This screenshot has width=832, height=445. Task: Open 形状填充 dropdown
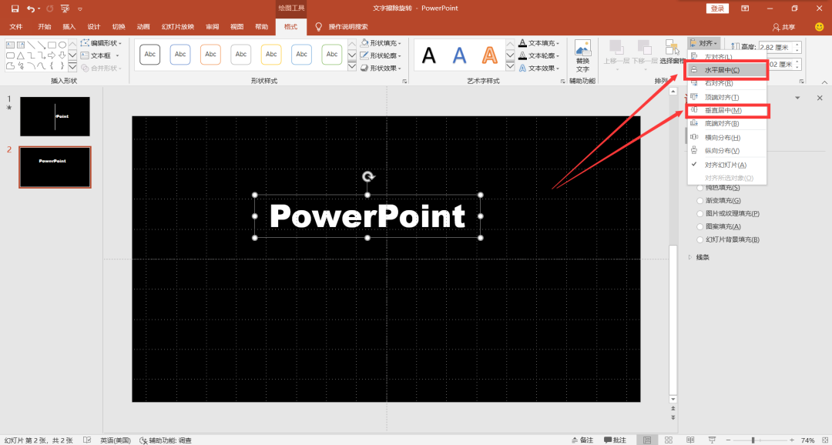pyautogui.click(x=381, y=43)
